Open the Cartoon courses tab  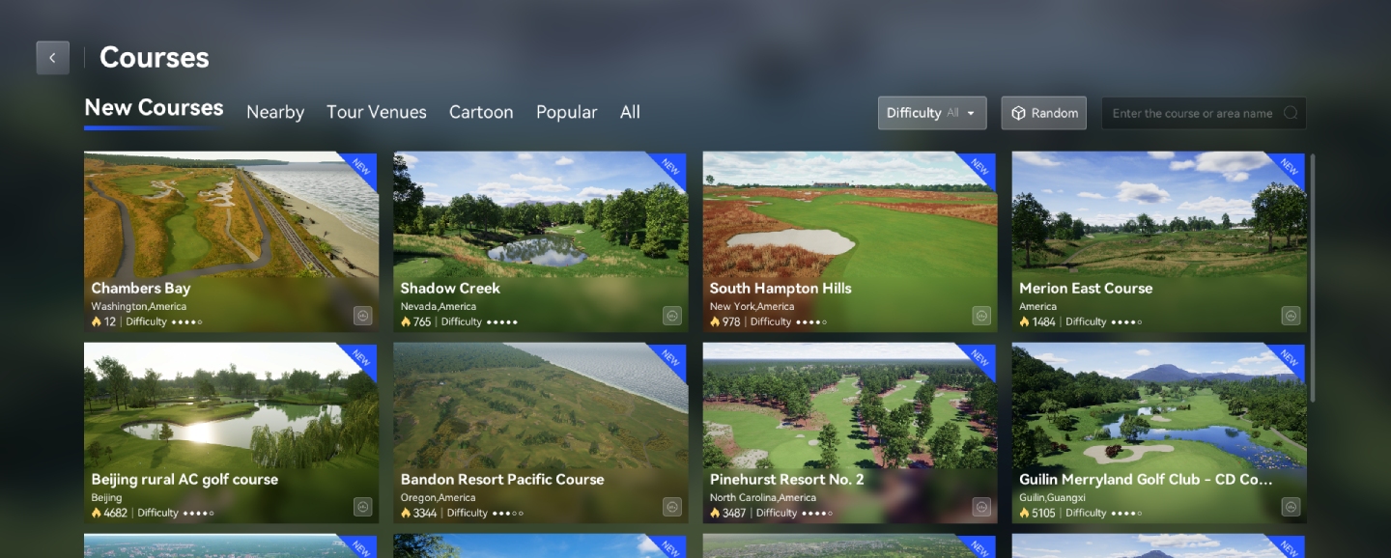(x=481, y=112)
